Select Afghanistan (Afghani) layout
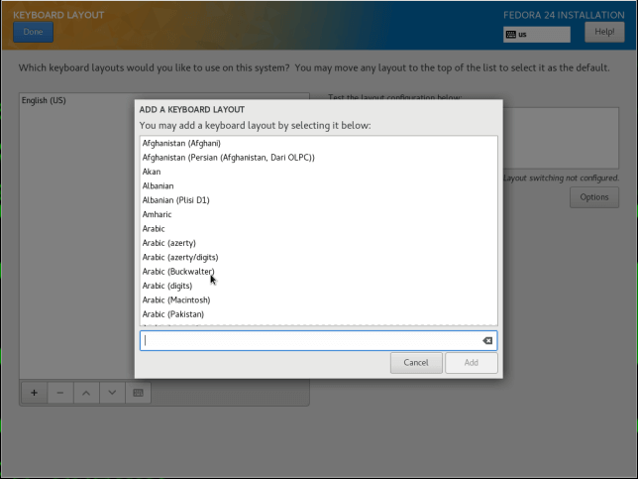638x479 pixels. tap(319, 143)
